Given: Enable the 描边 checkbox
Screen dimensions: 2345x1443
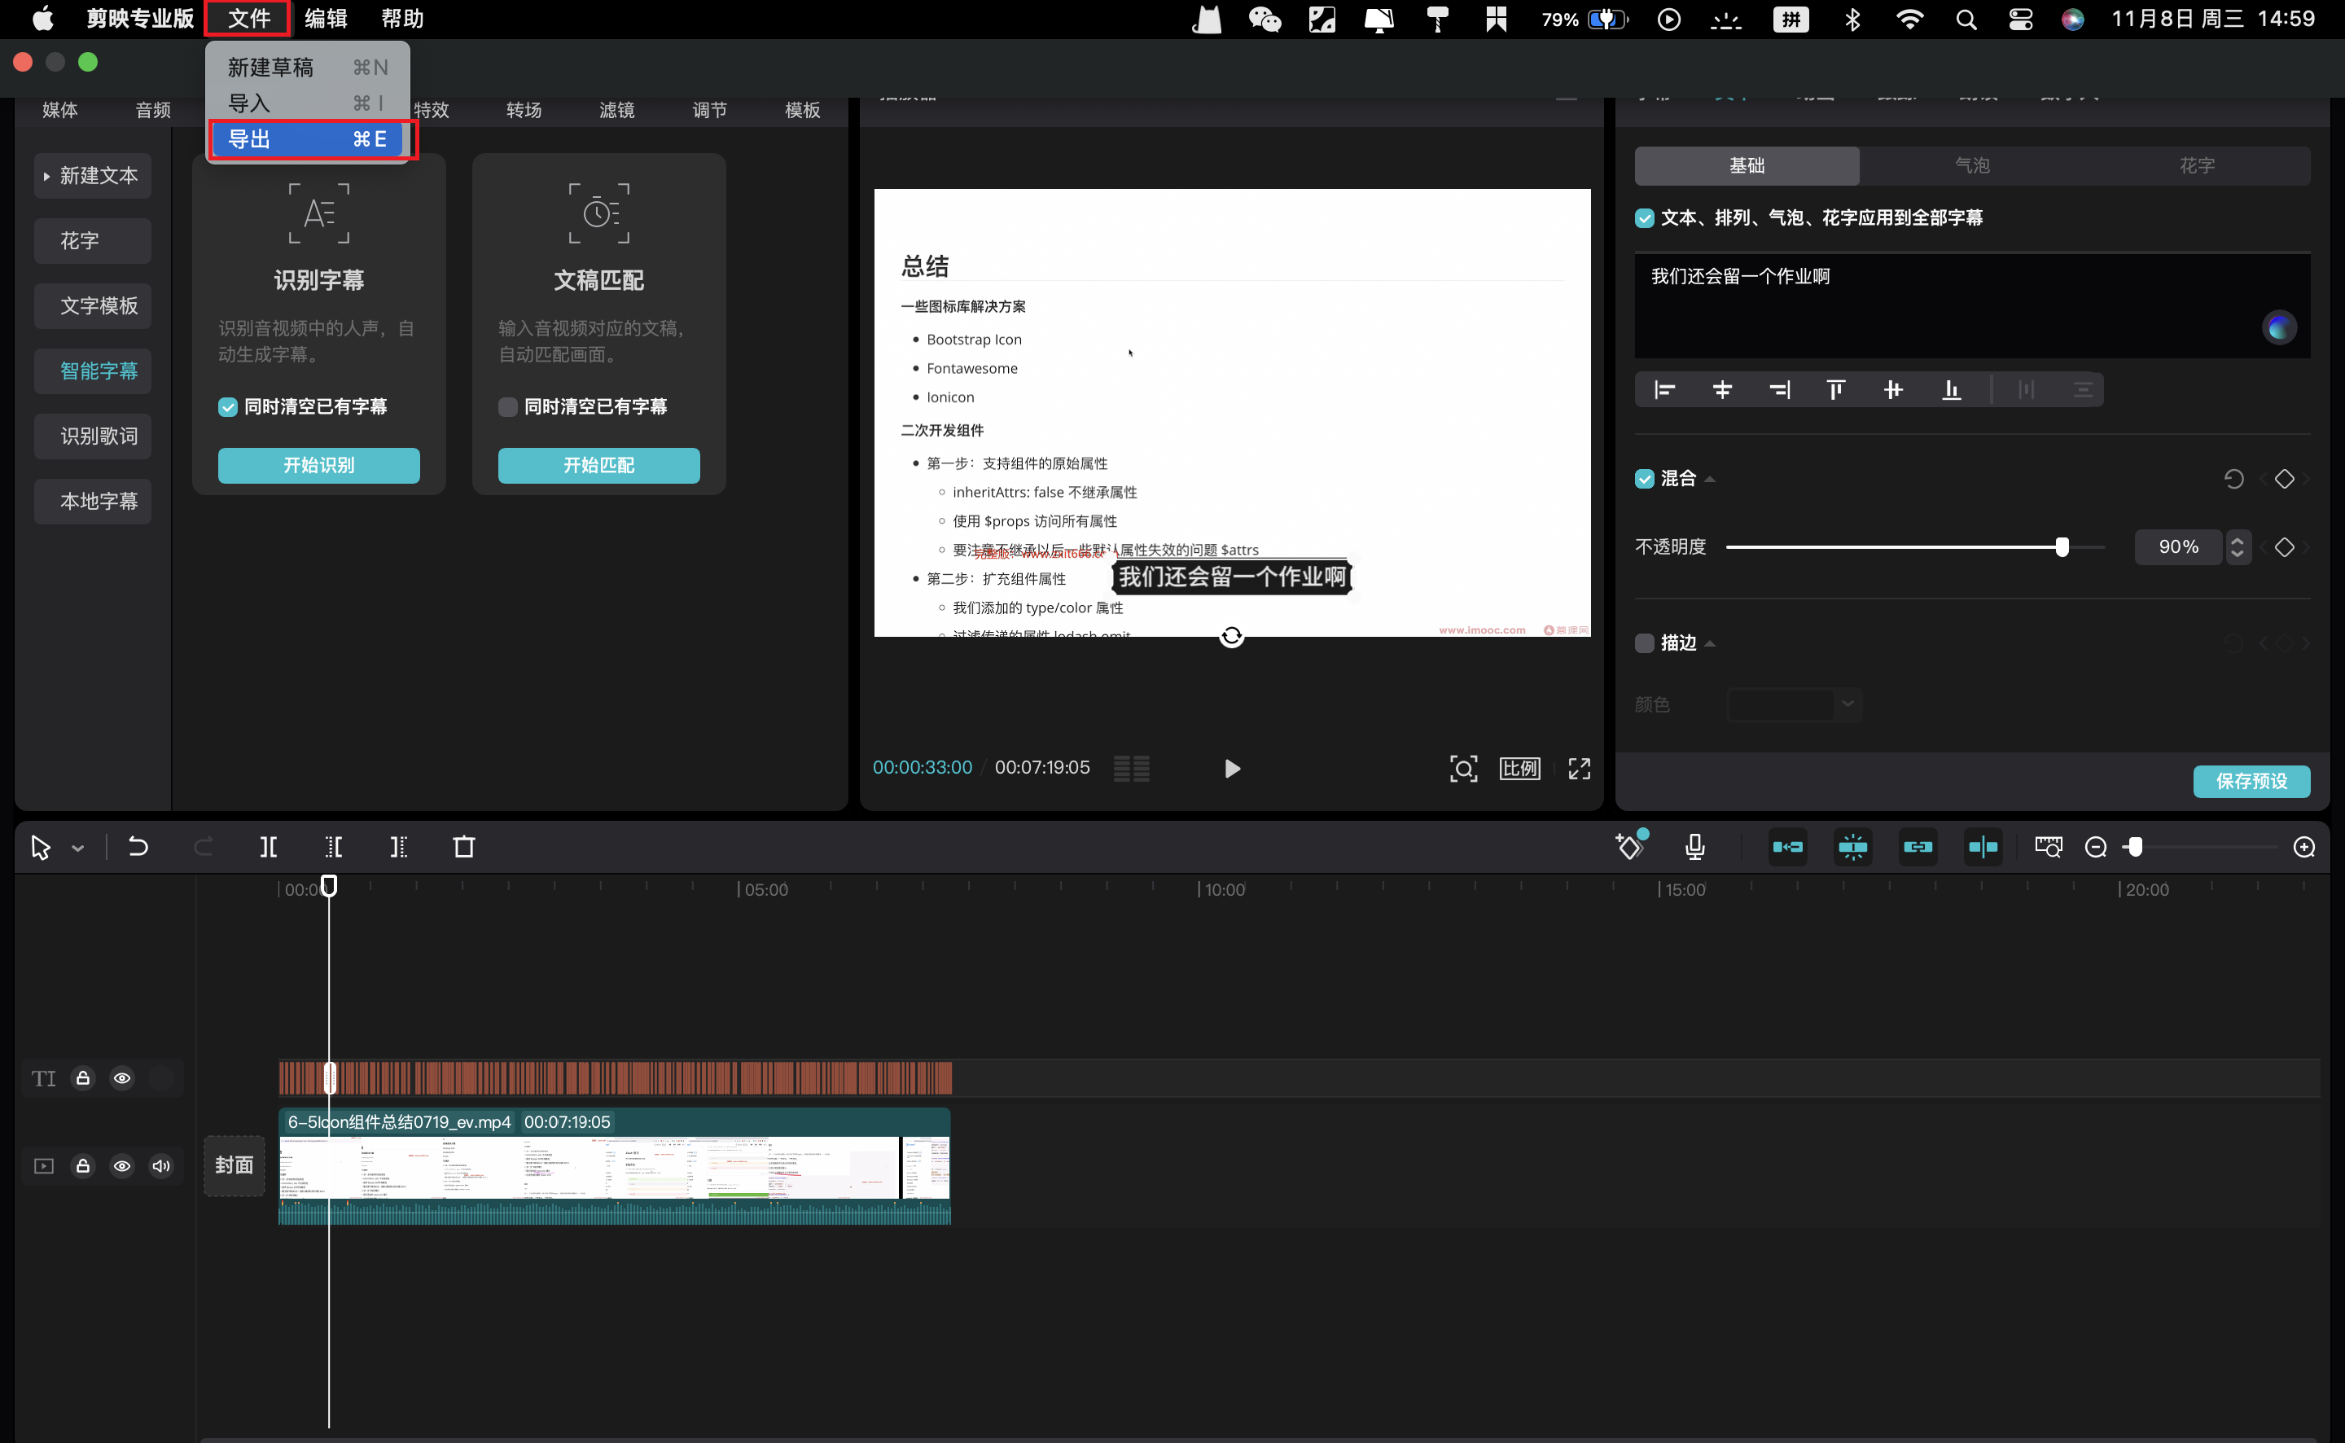Looking at the screenshot, I should pyautogui.click(x=1644, y=643).
